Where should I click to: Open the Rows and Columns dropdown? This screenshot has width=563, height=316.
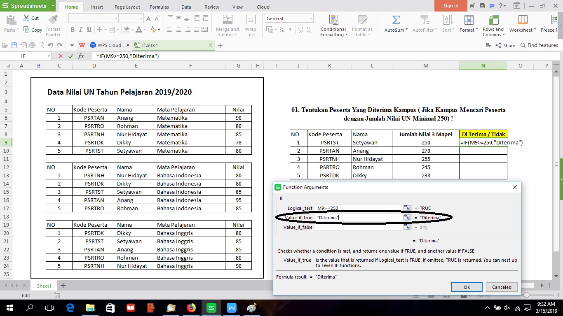[x=504, y=35]
